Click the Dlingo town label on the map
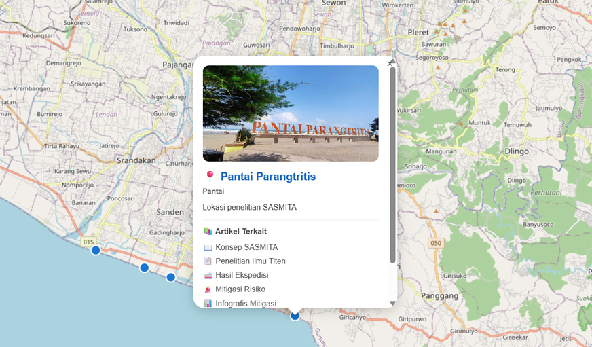Viewport: 592px width, 347px height. click(x=517, y=151)
